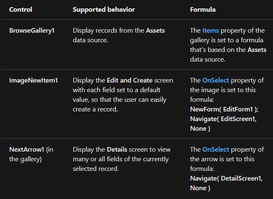Image resolution: width=273 pixels, height=199 pixels.
Task: Click the Navigate( DetailScreen1 formula text
Action: 226,178
